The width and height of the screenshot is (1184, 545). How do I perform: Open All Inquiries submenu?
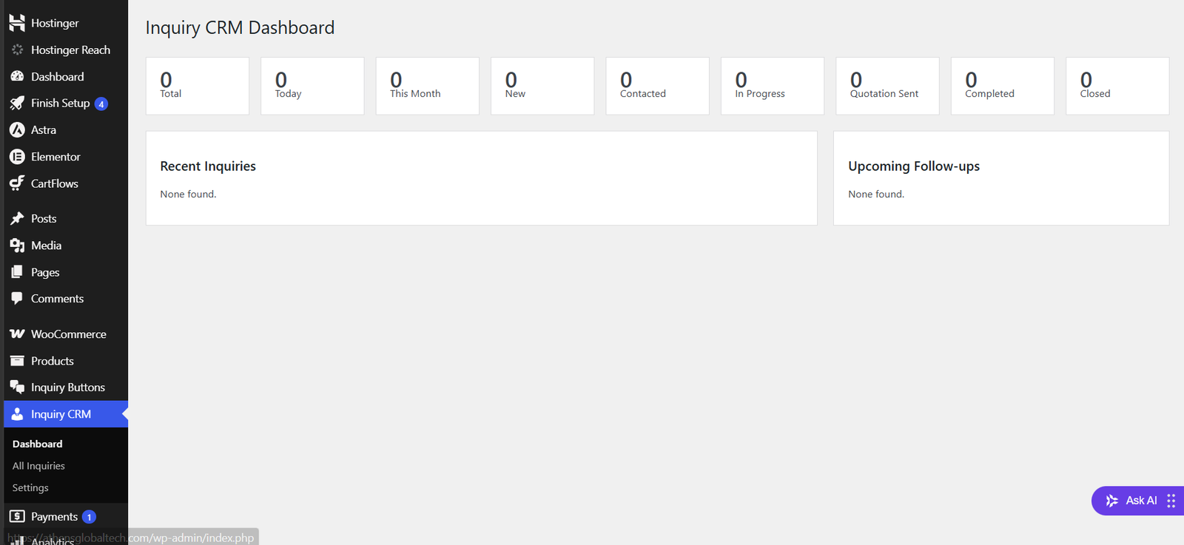tap(38, 466)
